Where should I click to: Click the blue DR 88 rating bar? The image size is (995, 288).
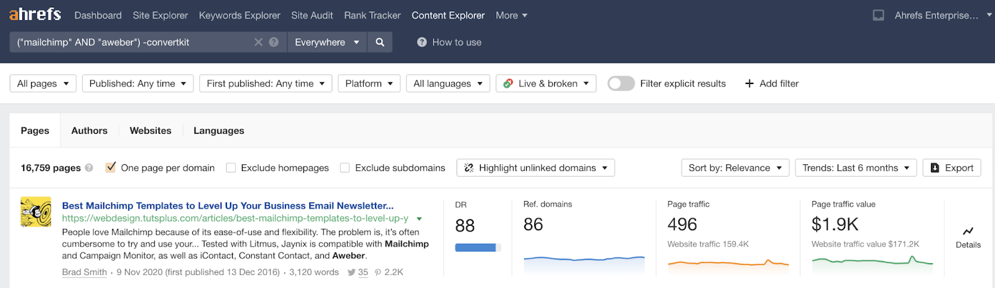pos(476,248)
